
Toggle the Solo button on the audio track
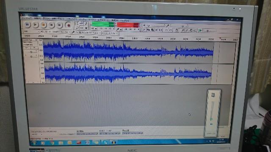click(x=34, y=48)
